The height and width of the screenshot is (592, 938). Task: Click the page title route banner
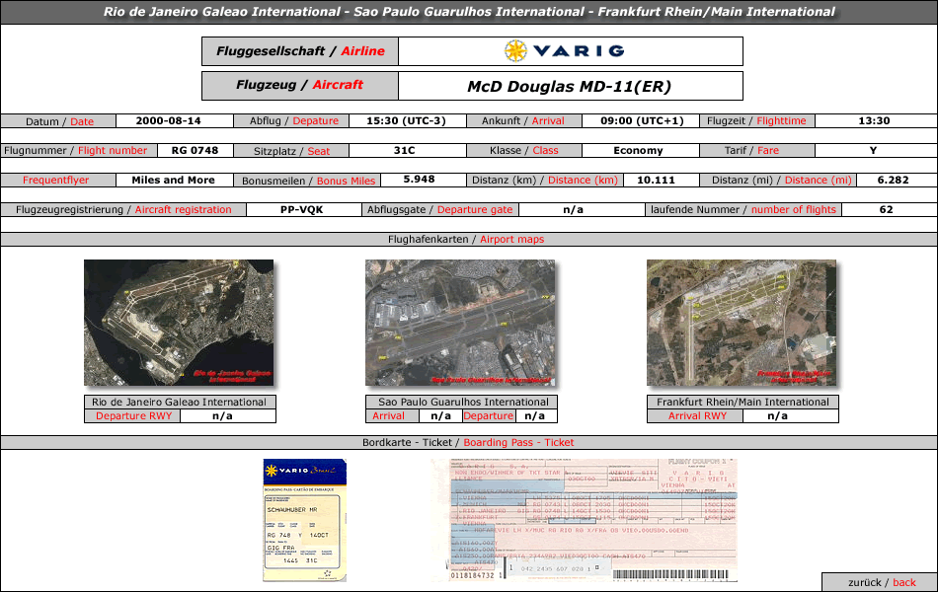tap(469, 12)
